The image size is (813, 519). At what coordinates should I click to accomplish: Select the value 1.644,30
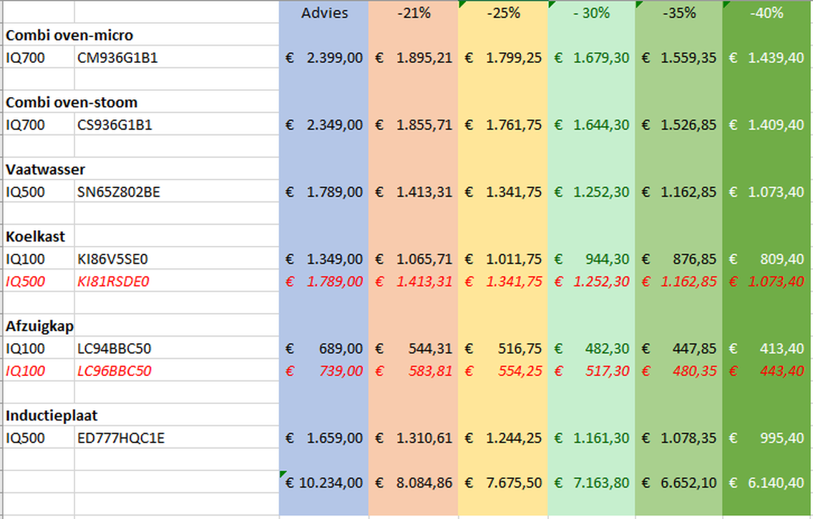tap(591, 125)
